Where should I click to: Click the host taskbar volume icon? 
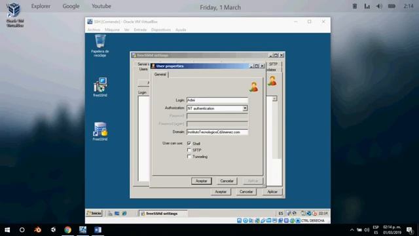click(x=367, y=230)
